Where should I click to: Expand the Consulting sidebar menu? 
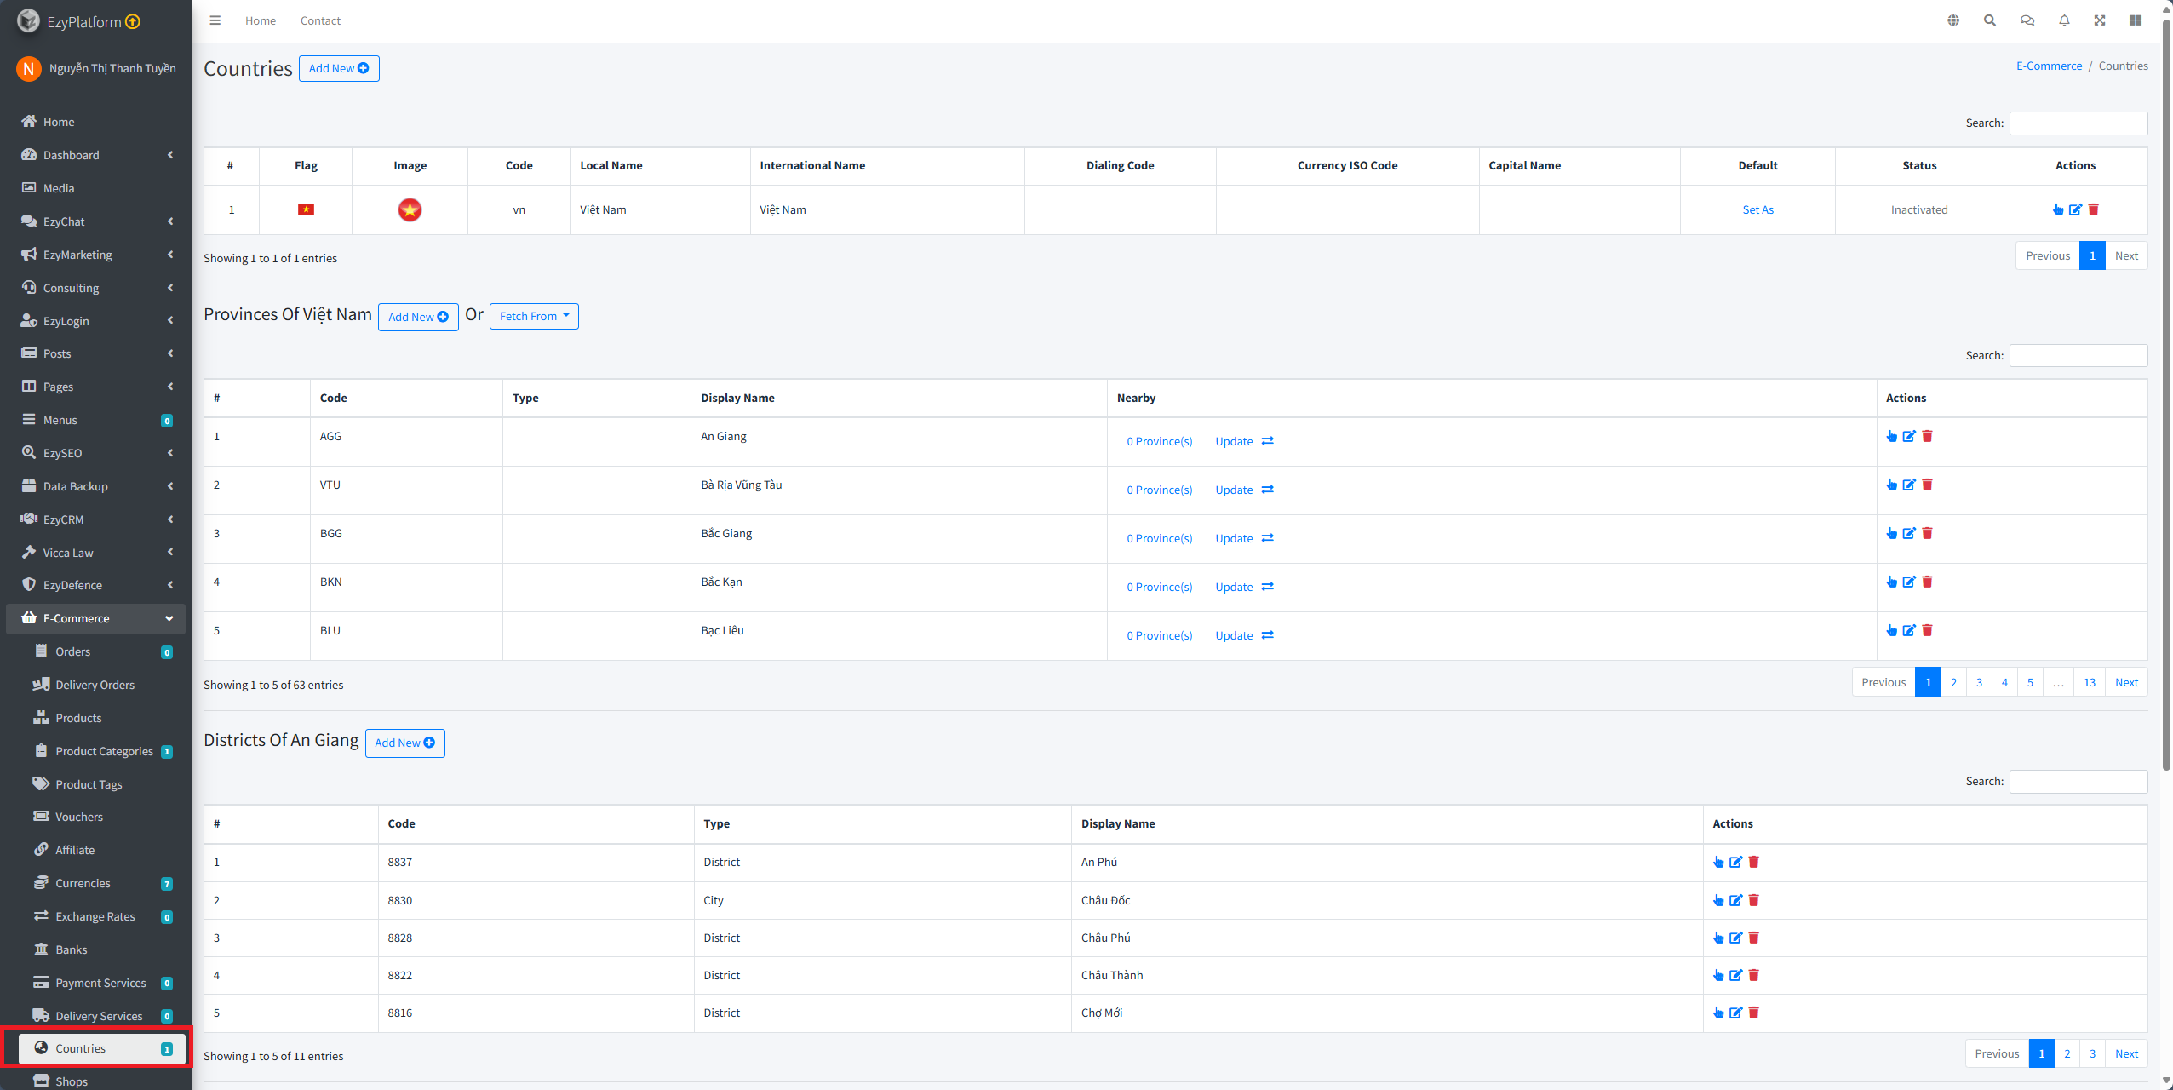(x=95, y=288)
